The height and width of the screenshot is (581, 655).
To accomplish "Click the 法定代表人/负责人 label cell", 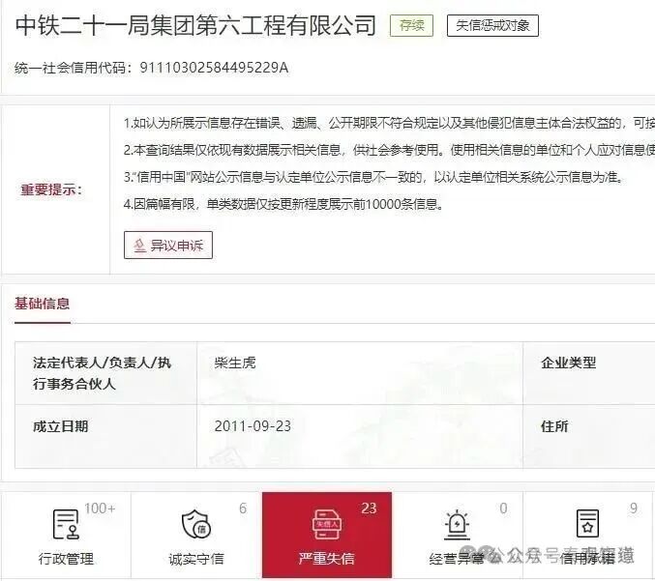I will tap(105, 373).
